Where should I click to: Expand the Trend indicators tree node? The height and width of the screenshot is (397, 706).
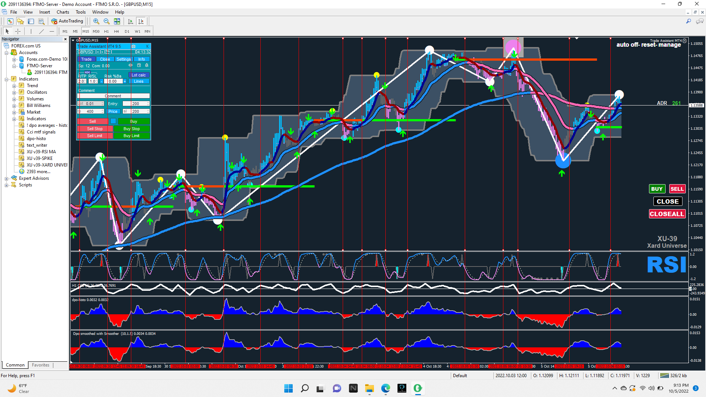14,86
